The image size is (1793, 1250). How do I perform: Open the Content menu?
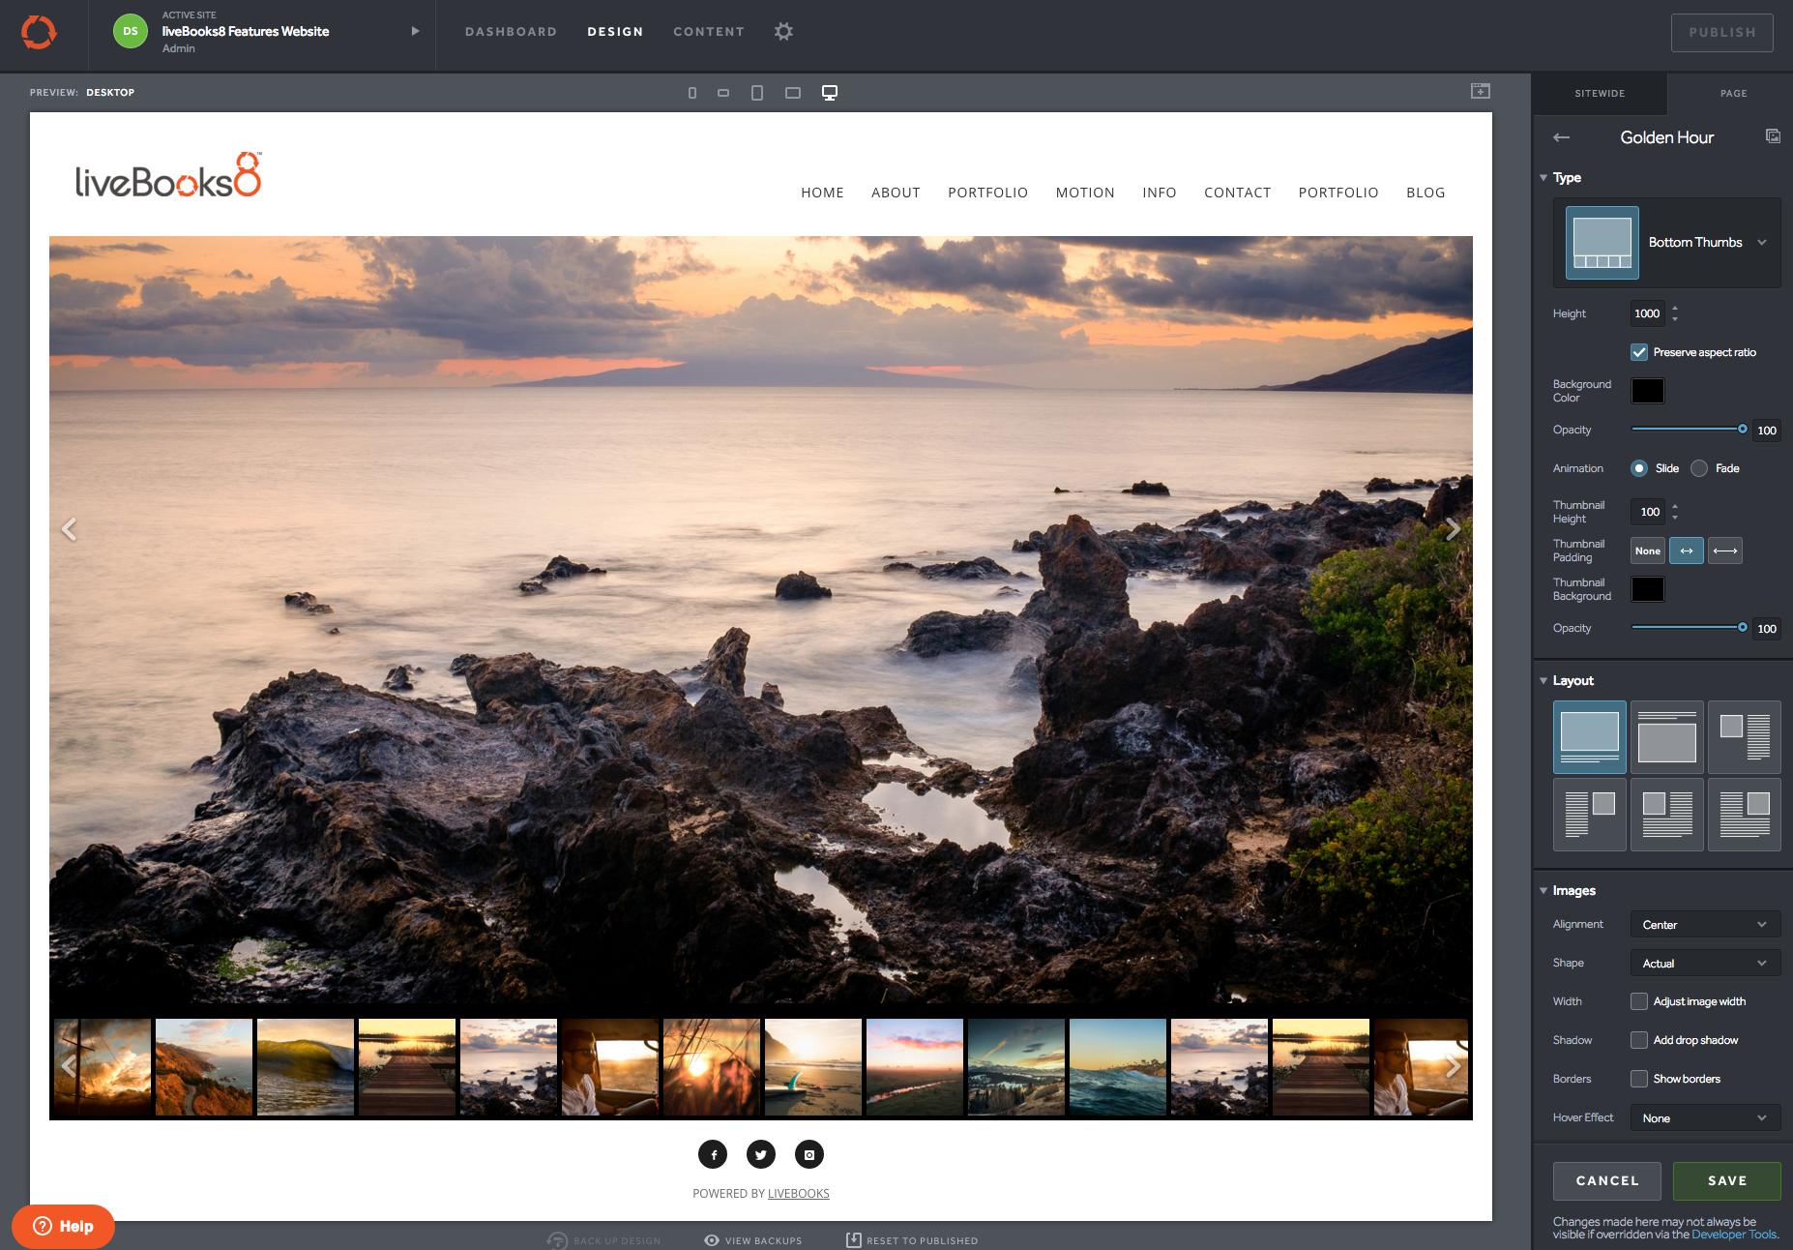coord(709,32)
